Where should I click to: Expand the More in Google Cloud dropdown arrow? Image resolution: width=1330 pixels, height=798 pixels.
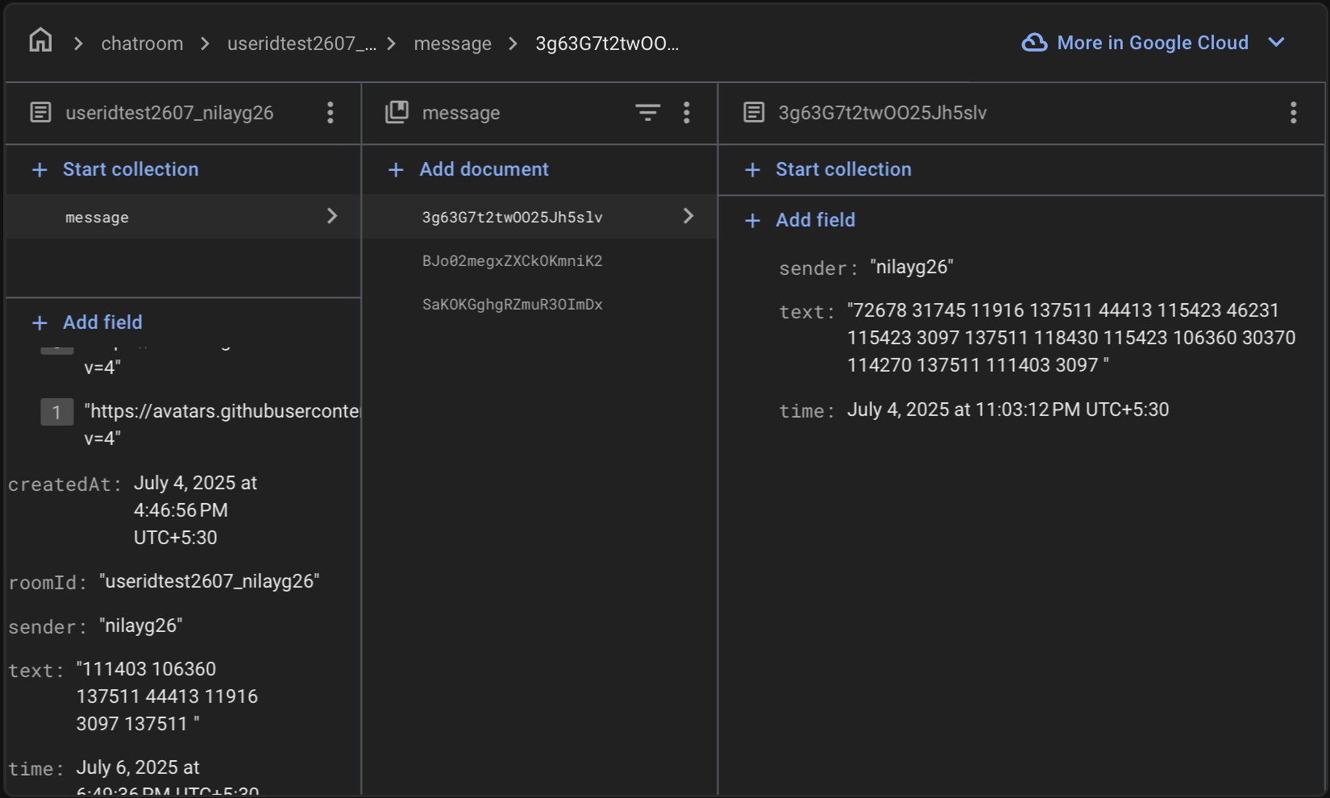1276,43
